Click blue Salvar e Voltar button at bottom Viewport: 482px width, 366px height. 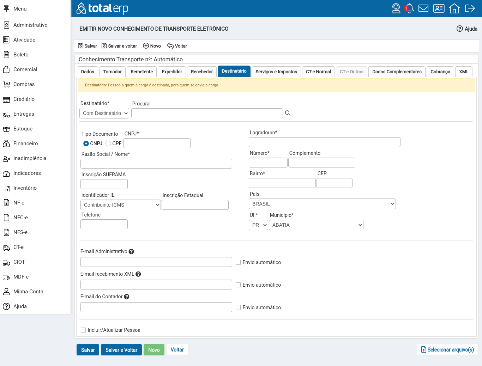[x=121, y=350]
